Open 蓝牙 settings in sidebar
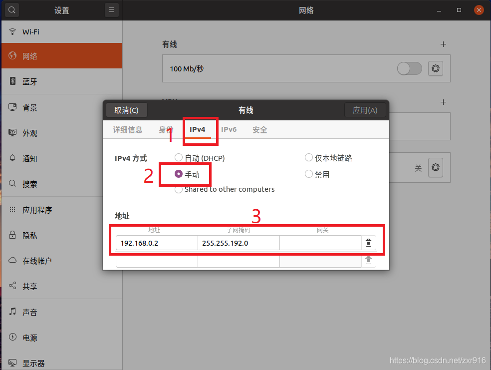 coord(62,81)
